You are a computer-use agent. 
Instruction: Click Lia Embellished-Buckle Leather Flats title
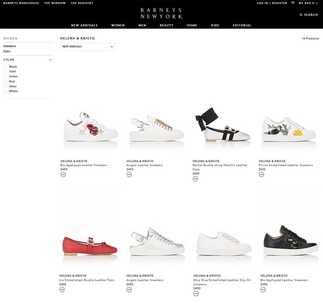pos(87,280)
